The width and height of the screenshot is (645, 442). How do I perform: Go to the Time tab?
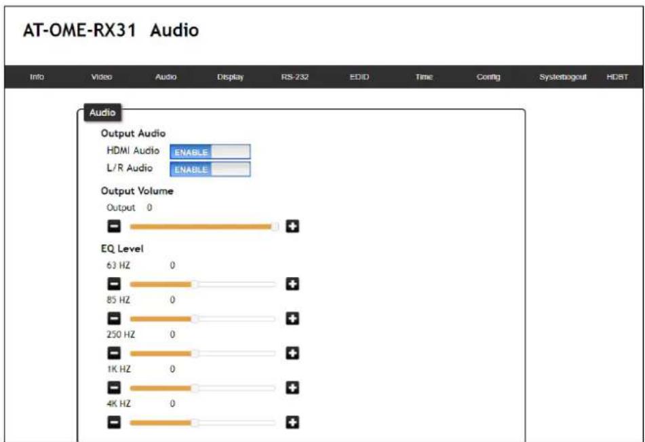tap(424, 77)
